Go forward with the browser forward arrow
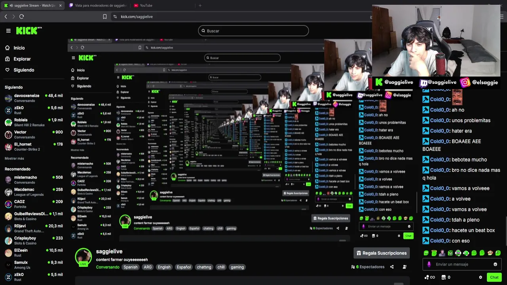507x285 pixels. (x=13, y=17)
